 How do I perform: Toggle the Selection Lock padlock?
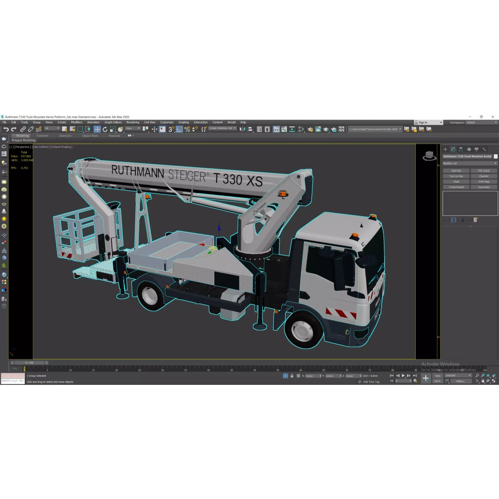[x=292, y=376]
